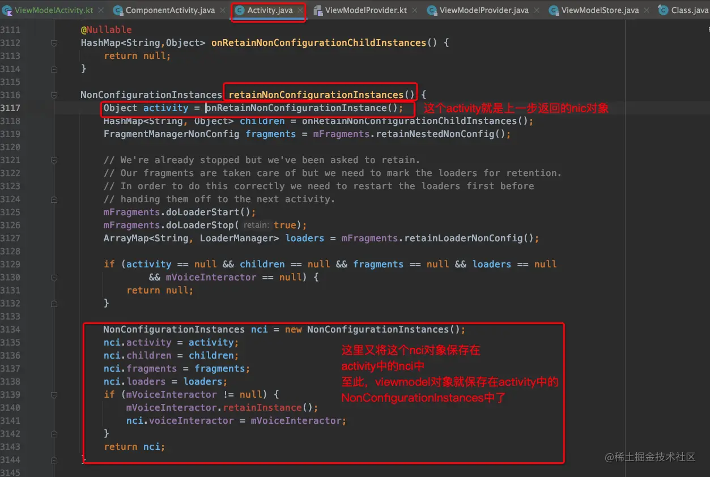The image size is (710, 477).
Task: Collapse the mVoiceInteractor if block at line 3139
Action: [x=54, y=394]
